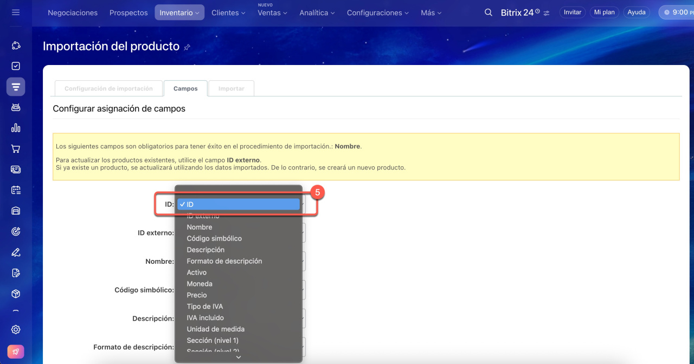Switch to Configuración de importación tab

[x=108, y=88]
